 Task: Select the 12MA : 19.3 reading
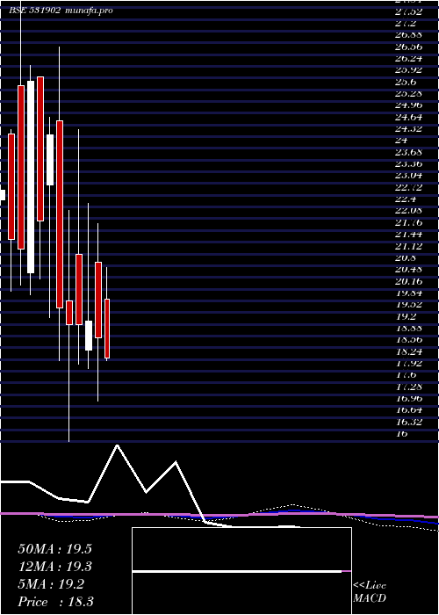pyautogui.click(x=54, y=567)
